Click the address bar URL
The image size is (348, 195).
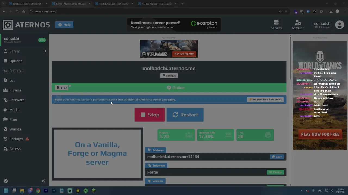pyautogui.click(x=46, y=11)
